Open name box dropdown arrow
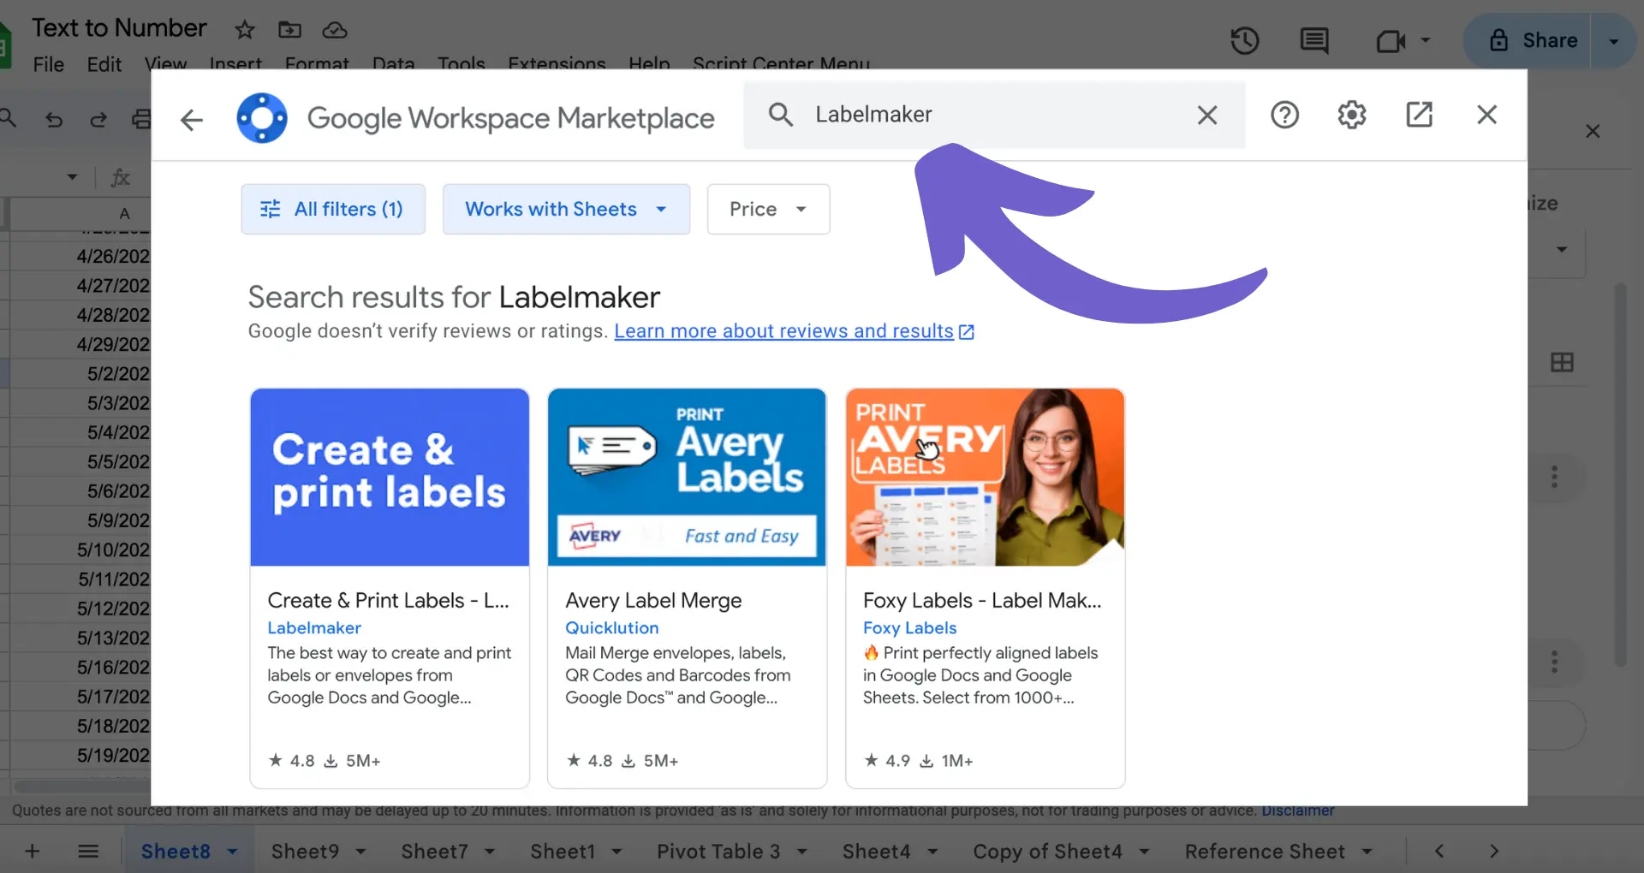1644x873 pixels. click(x=73, y=177)
